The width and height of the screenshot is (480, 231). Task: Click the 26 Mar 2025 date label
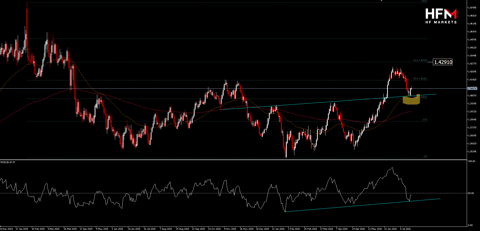point(70,229)
